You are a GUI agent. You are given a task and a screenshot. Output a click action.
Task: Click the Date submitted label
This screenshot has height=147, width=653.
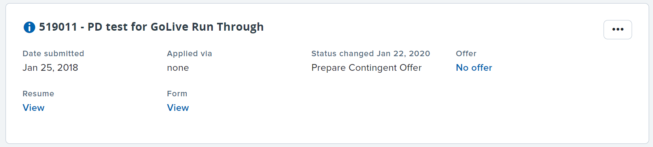53,53
